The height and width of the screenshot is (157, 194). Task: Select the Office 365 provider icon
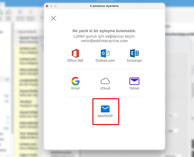pyautogui.click(x=75, y=53)
